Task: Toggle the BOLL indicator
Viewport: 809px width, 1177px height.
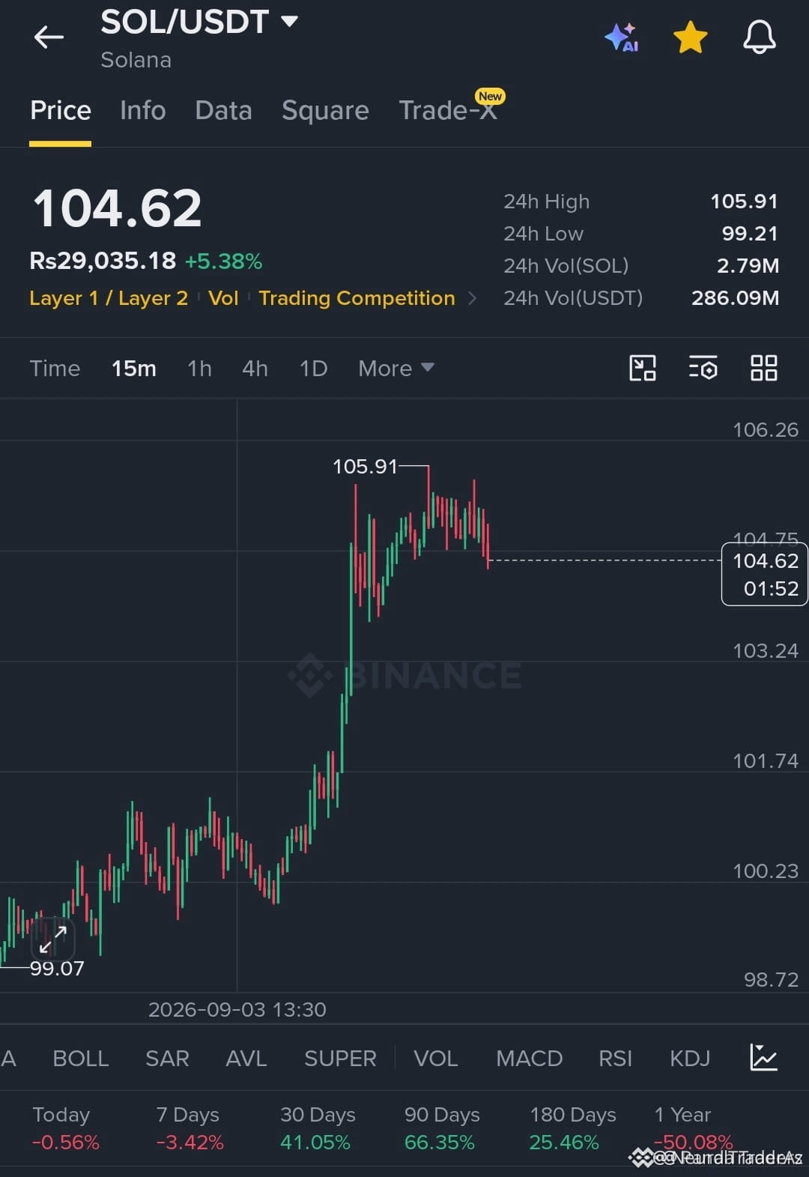Action: click(x=81, y=1058)
